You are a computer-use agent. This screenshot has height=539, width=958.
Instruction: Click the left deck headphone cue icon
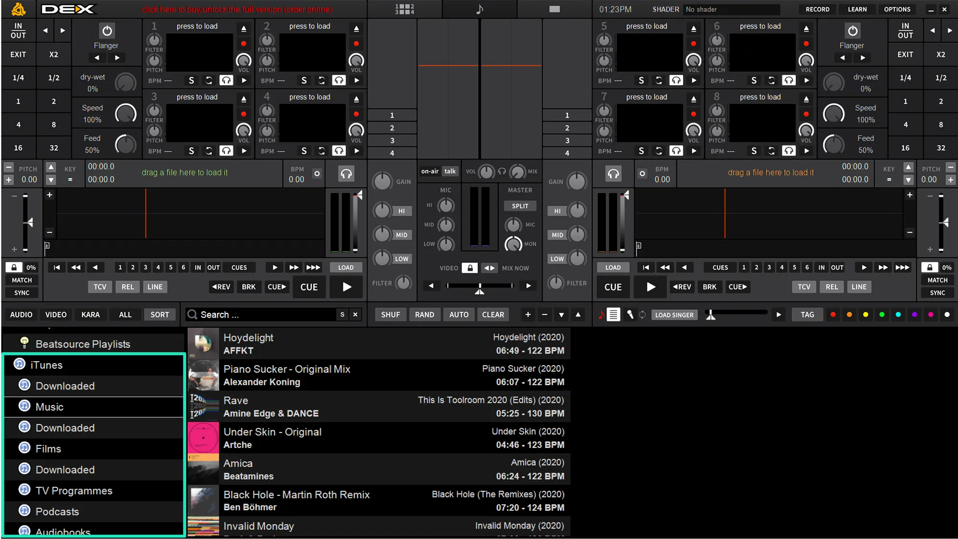[x=346, y=174]
